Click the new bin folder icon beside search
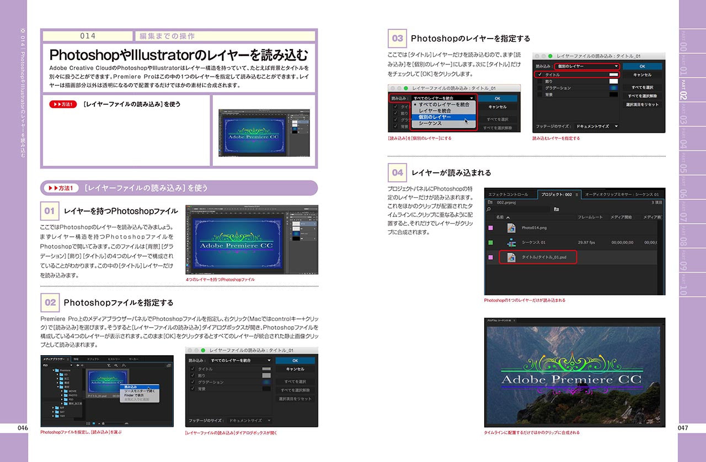 pos(557,209)
